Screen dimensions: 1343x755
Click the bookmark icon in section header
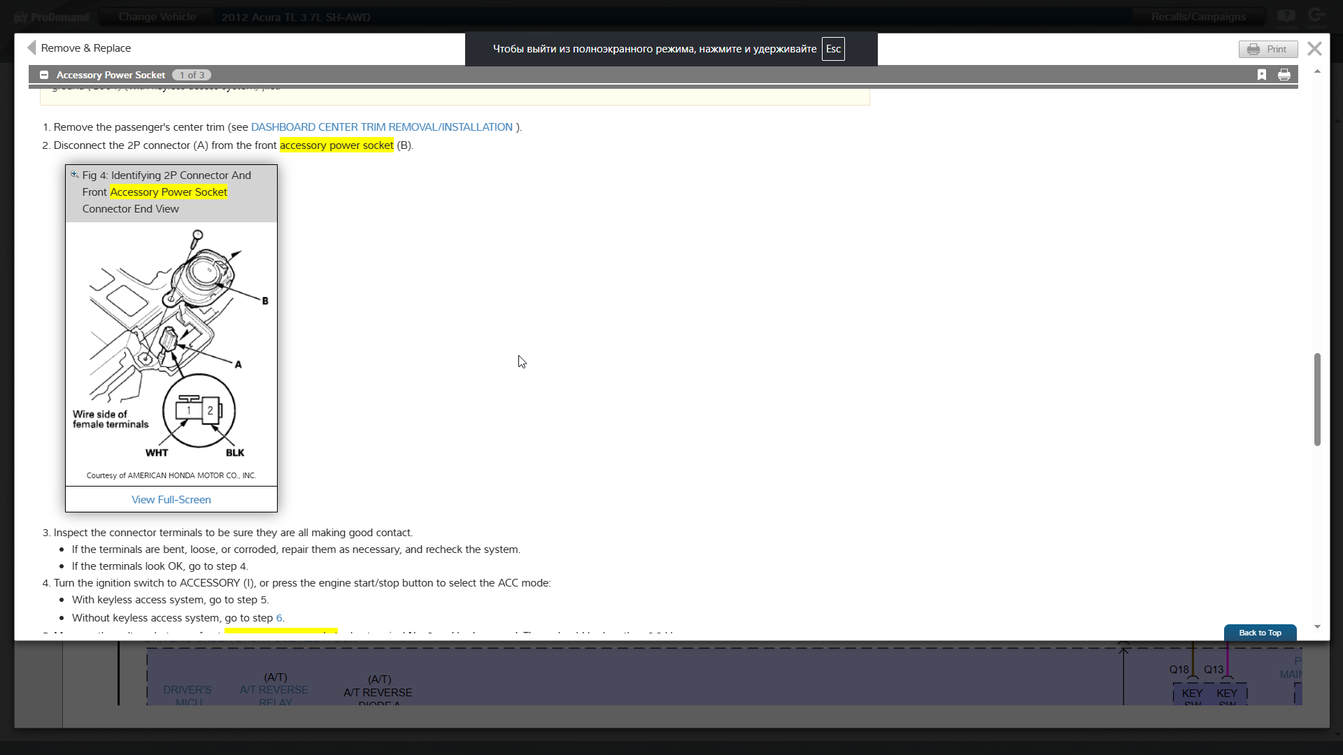[1262, 75]
